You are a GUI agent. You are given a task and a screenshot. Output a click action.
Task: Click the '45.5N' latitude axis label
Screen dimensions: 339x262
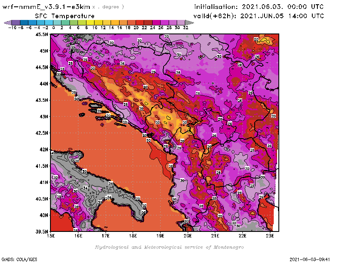pyautogui.click(x=42, y=34)
